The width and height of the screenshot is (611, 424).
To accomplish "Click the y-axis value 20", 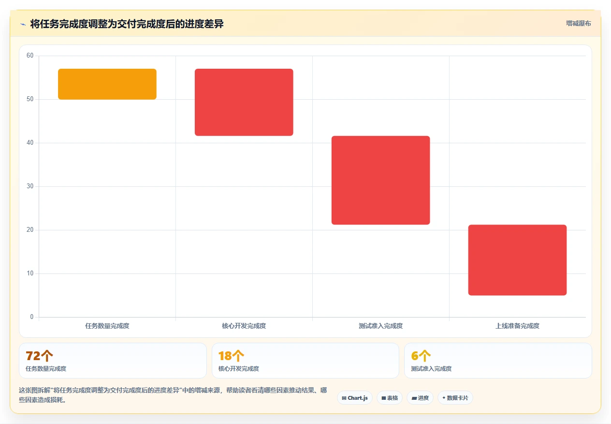I will (x=30, y=230).
